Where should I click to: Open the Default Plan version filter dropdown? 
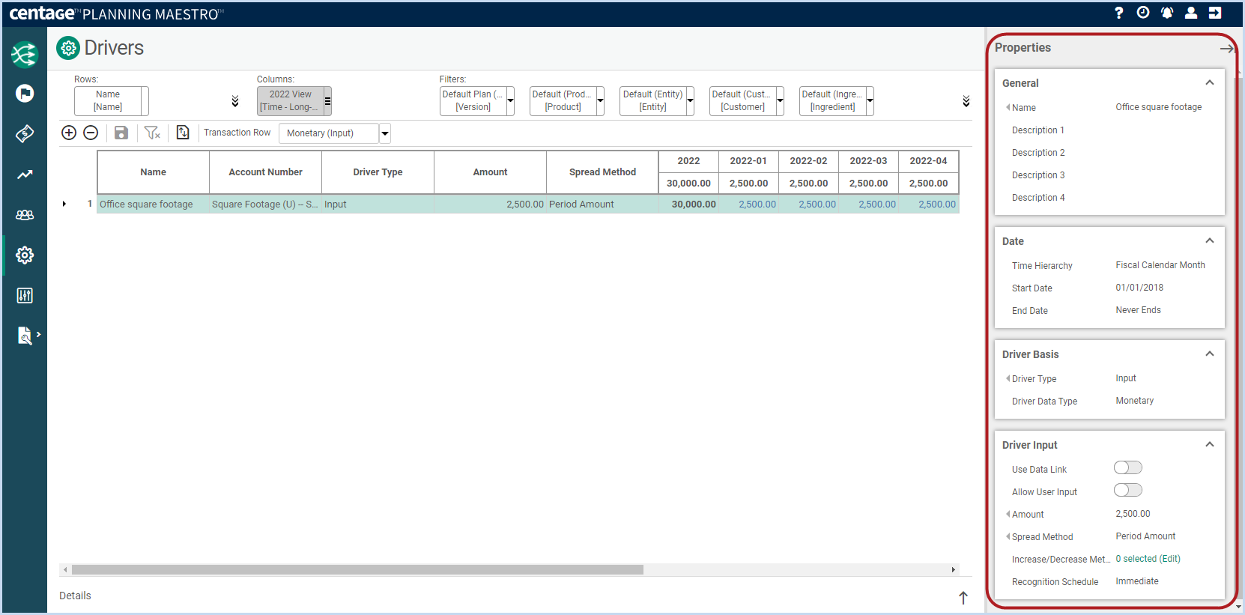[x=511, y=100]
